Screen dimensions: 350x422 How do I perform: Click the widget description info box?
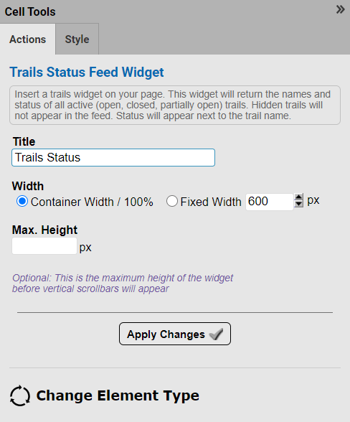[x=175, y=105]
